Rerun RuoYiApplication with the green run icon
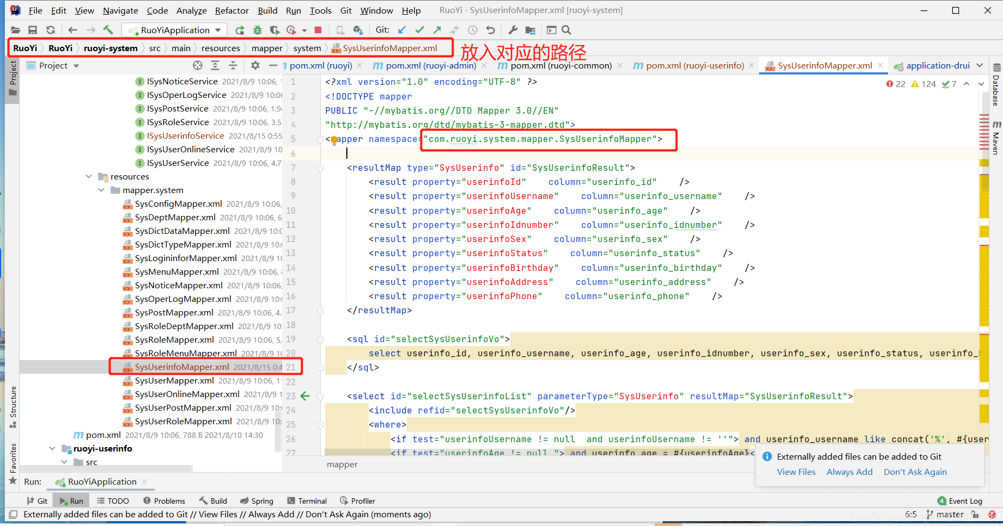The height and width of the screenshot is (526, 1003). [240, 30]
